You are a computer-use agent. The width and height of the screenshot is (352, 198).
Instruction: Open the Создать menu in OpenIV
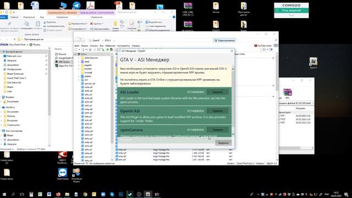click(94, 46)
